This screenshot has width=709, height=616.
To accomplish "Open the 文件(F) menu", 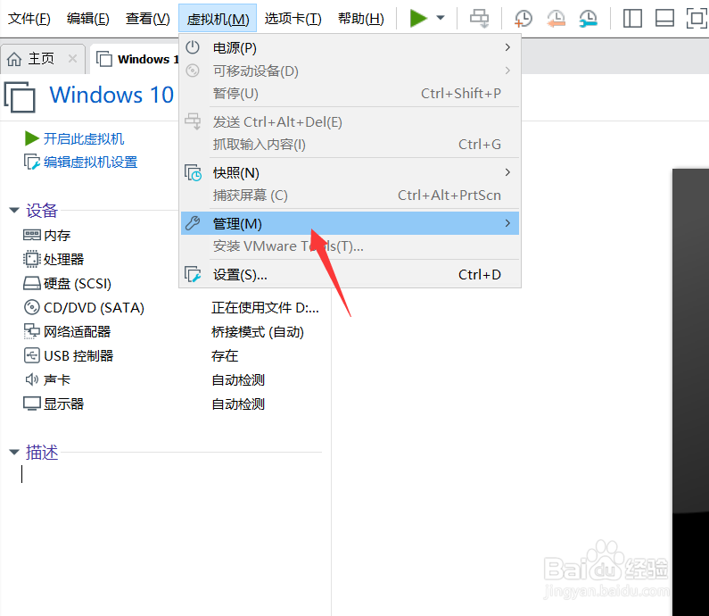I will tap(29, 19).
